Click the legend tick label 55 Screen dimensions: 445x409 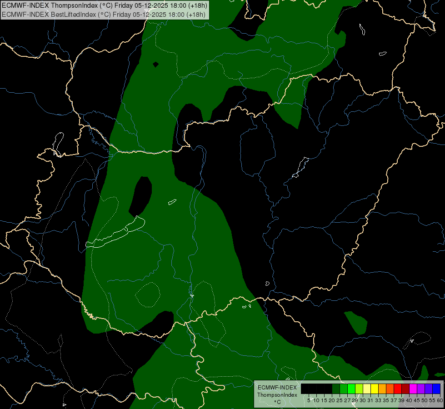[432, 400]
